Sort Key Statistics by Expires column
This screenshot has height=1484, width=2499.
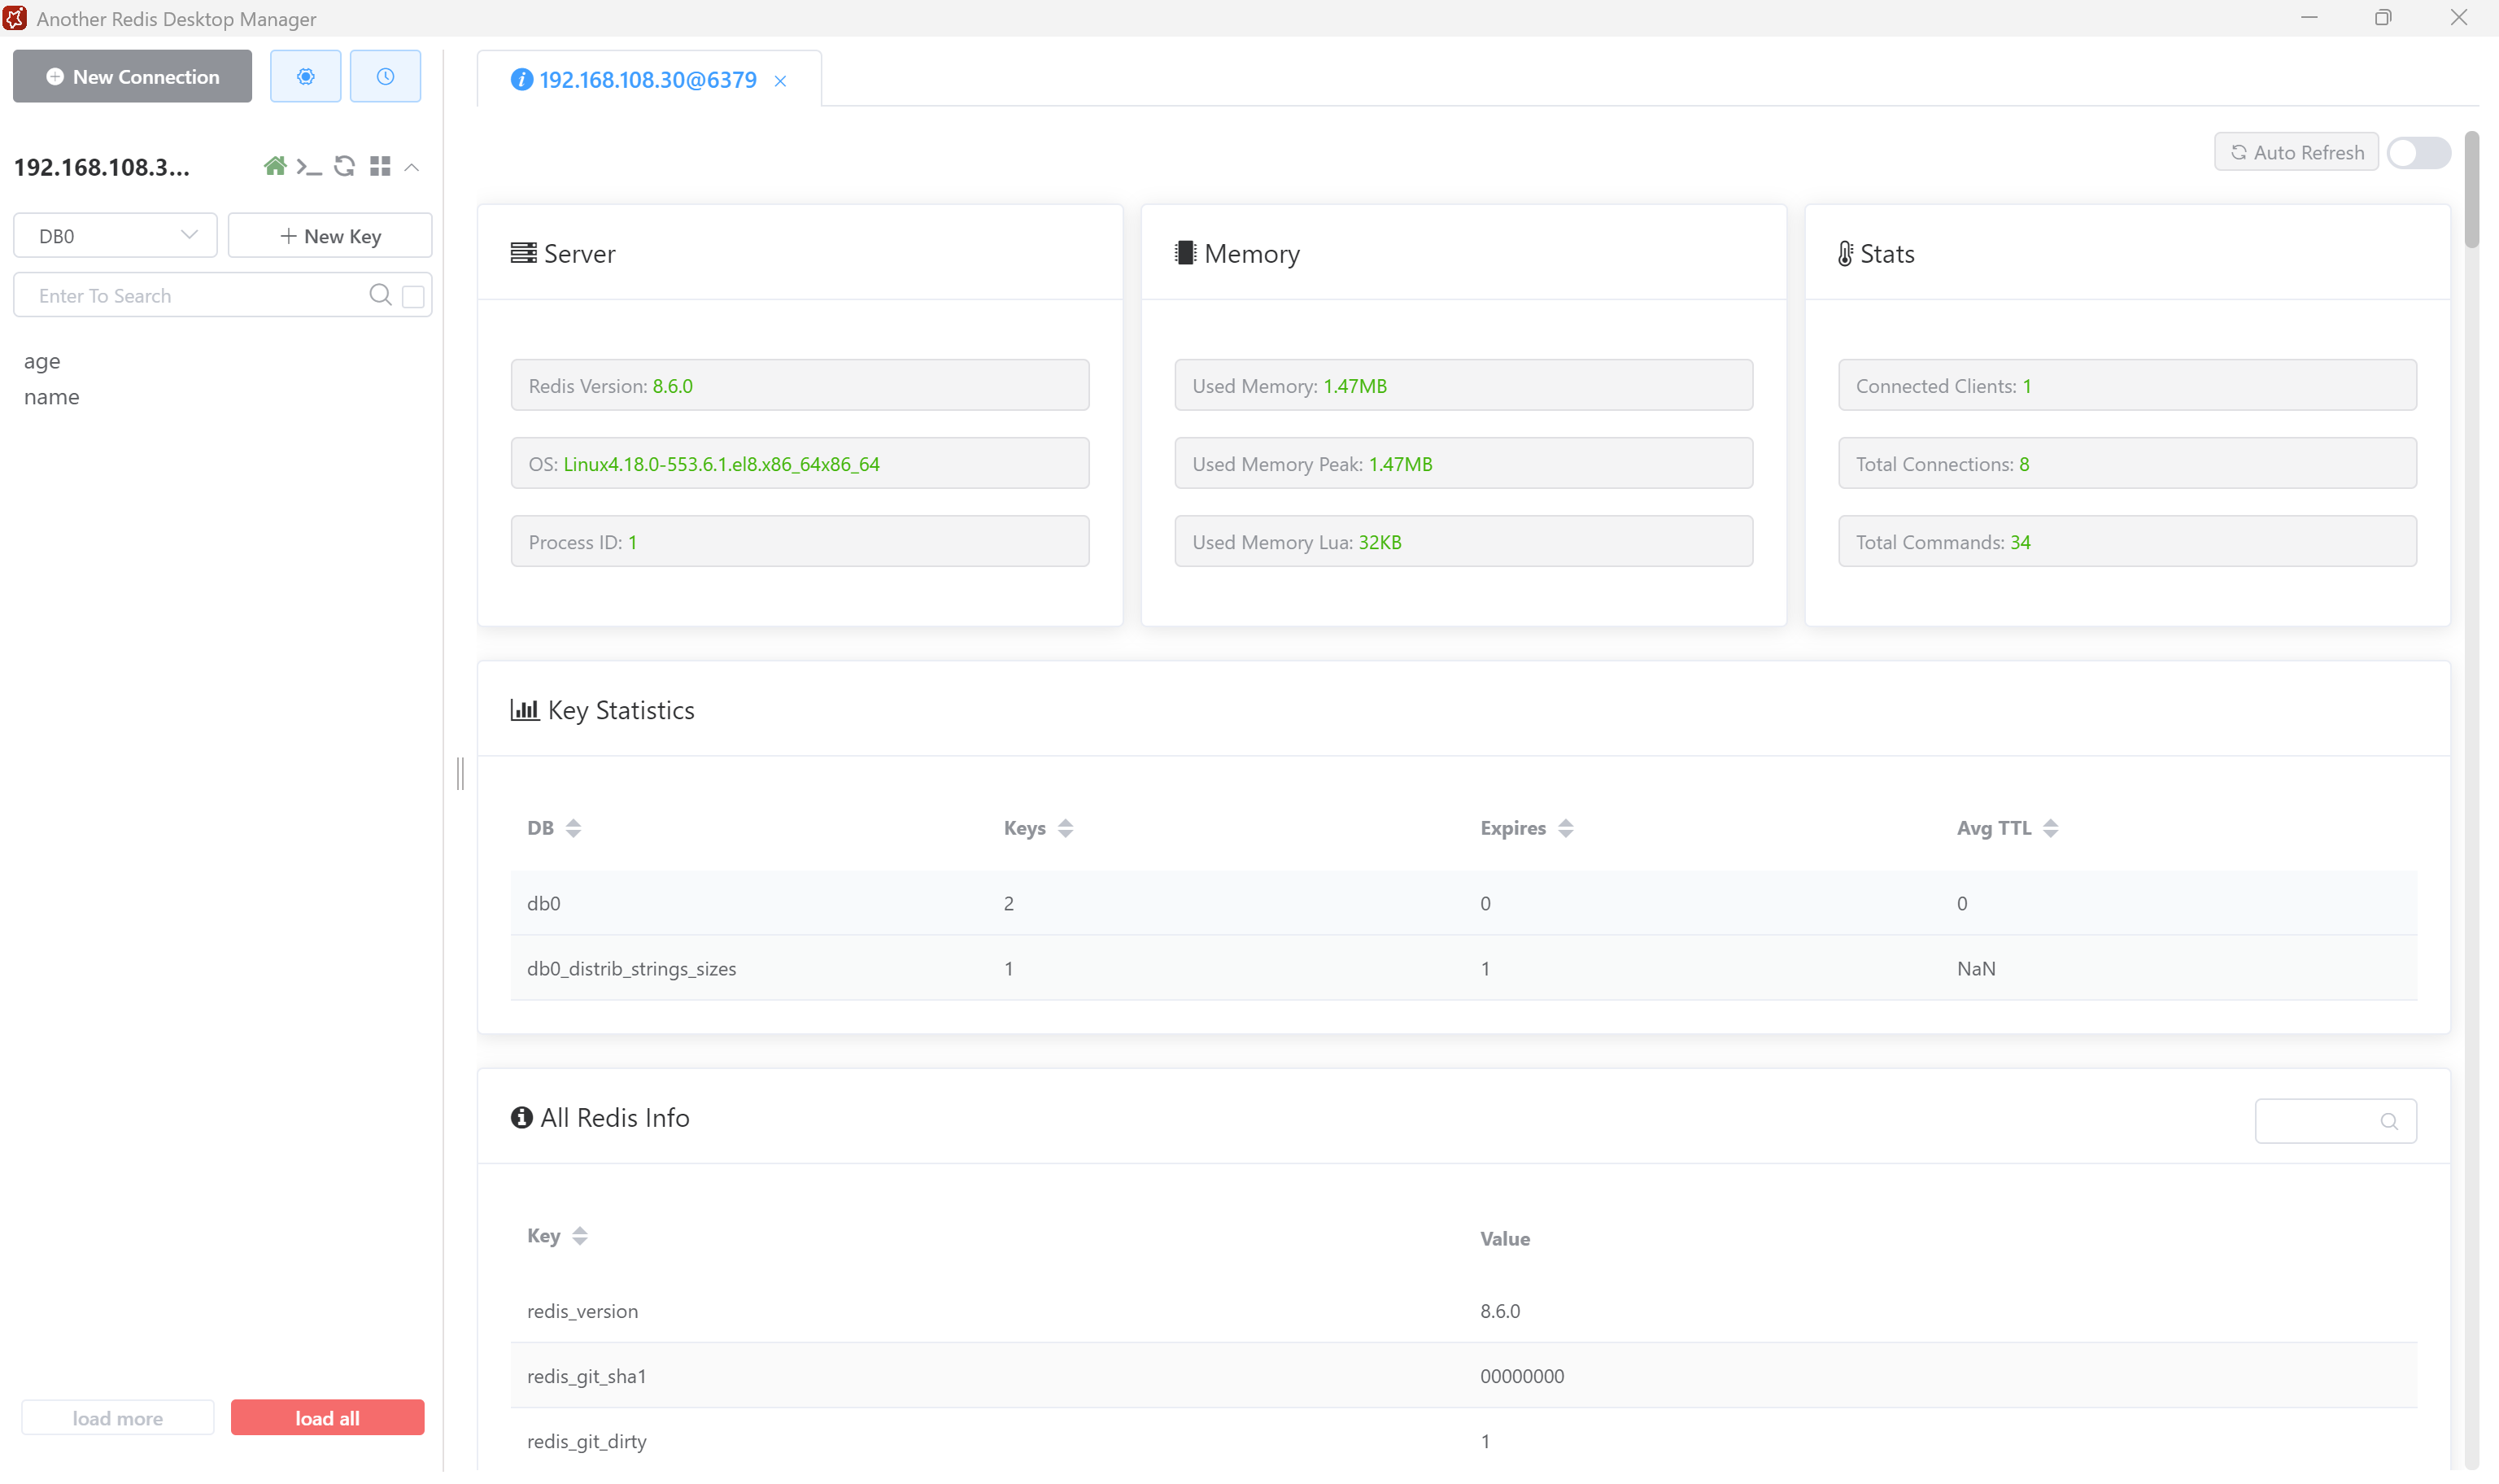pos(1565,828)
